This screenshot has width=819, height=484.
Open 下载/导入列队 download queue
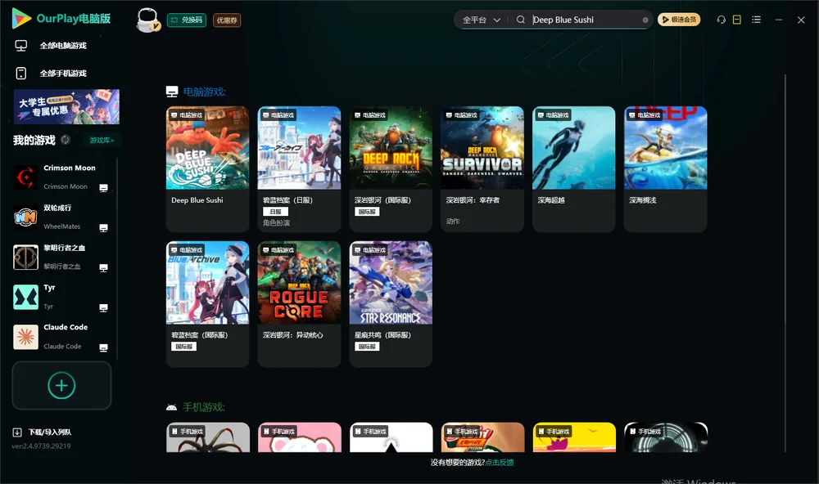tap(42, 432)
